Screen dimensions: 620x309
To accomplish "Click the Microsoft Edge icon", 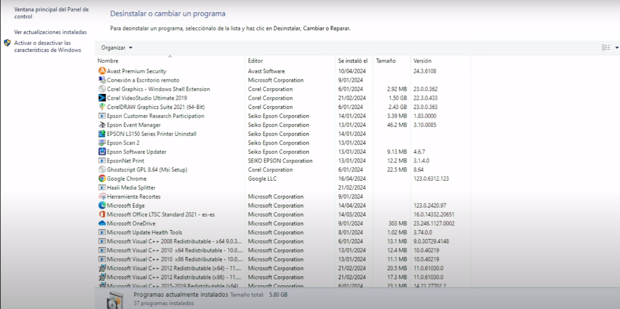I will pos(102,205).
